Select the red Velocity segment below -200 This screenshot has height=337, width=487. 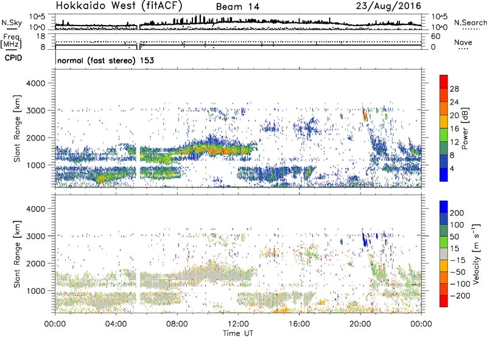(444, 301)
